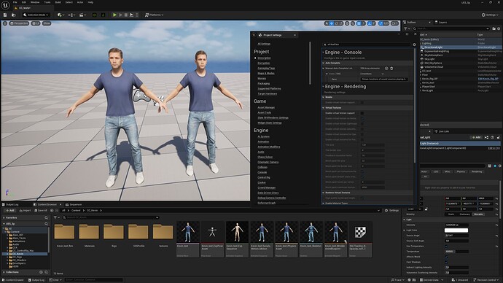Click Import button in Content Browser
The height and width of the screenshot is (283, 503).
pyautogui.click(x=25, y=211)
